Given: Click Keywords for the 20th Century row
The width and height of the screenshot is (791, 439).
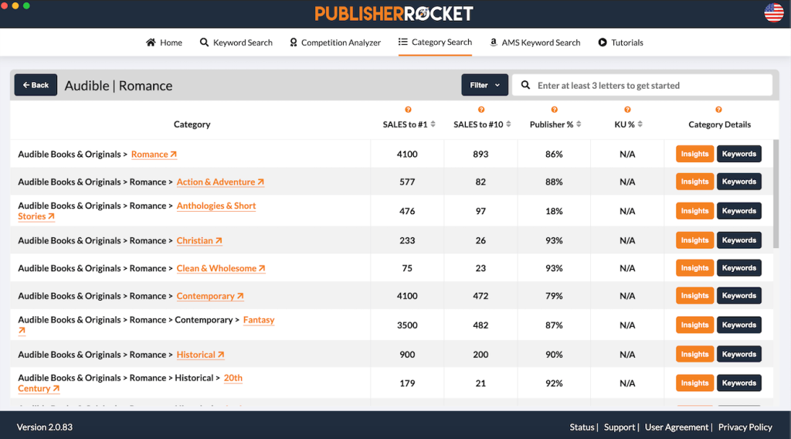Looking at the screenshot, I should tap(739, 383).
